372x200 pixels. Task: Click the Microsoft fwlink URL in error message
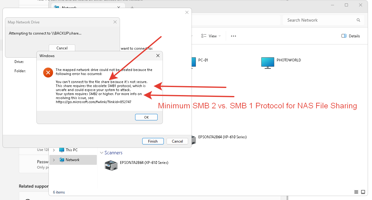(x=93, y=102)
